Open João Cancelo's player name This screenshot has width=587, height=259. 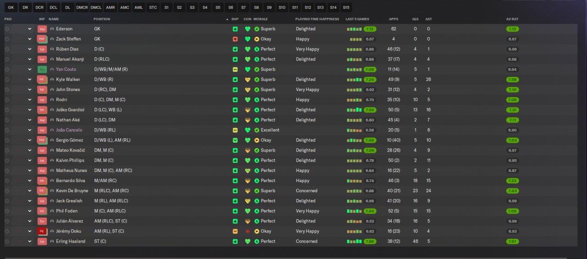69,130
